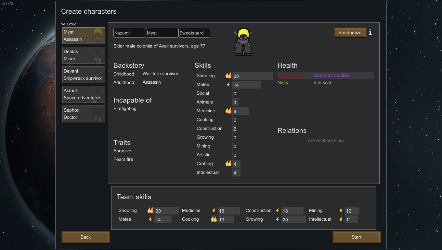Click the Bite scar health entry
This screenshot has height=250, width=442.
tap(322, 82)
